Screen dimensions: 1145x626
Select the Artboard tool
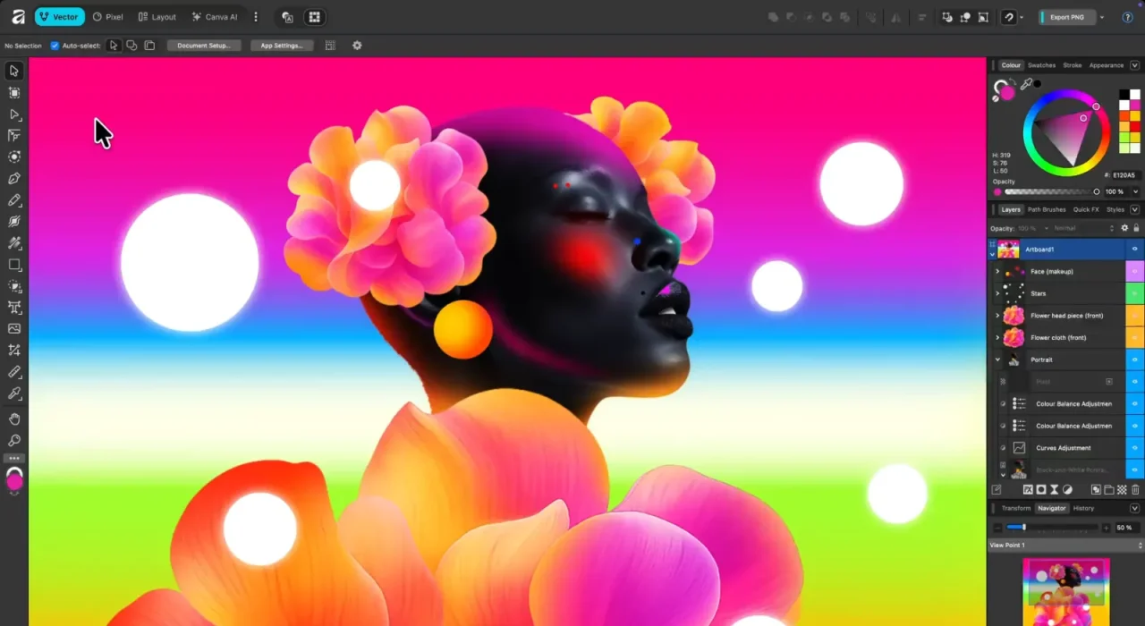tap(14, 92)
